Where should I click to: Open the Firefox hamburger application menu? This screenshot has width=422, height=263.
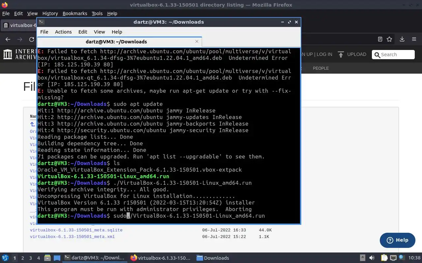[414, 39]
